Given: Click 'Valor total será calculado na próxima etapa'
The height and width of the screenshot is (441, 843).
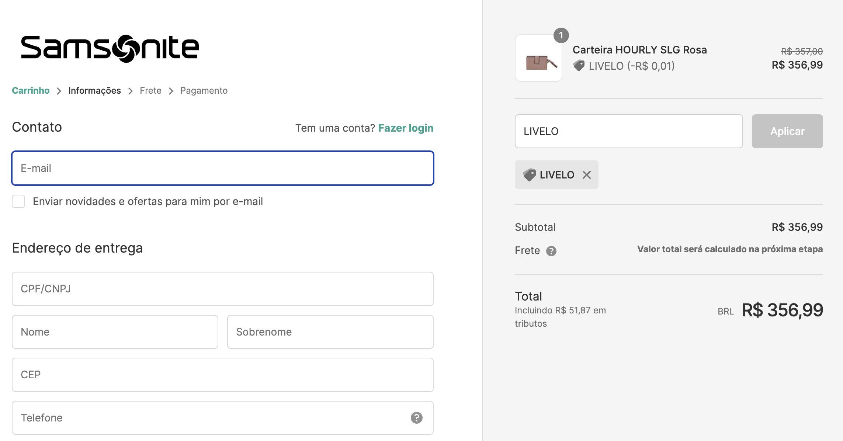Looking at the screenshot, I should [x=730, y=249].
